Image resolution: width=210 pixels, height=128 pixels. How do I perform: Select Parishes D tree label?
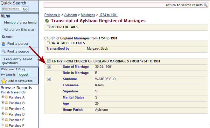pos(17,114)
